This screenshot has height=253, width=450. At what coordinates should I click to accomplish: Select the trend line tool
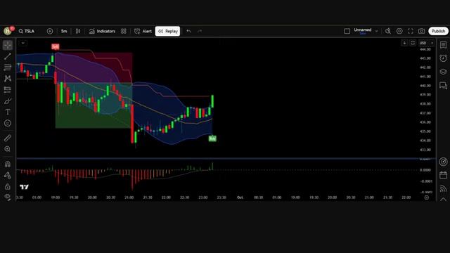(x=8, y=56)
